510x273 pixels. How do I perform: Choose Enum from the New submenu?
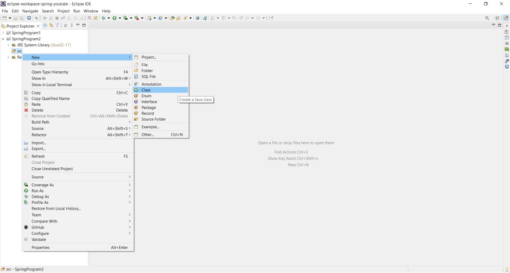[160, 96]
